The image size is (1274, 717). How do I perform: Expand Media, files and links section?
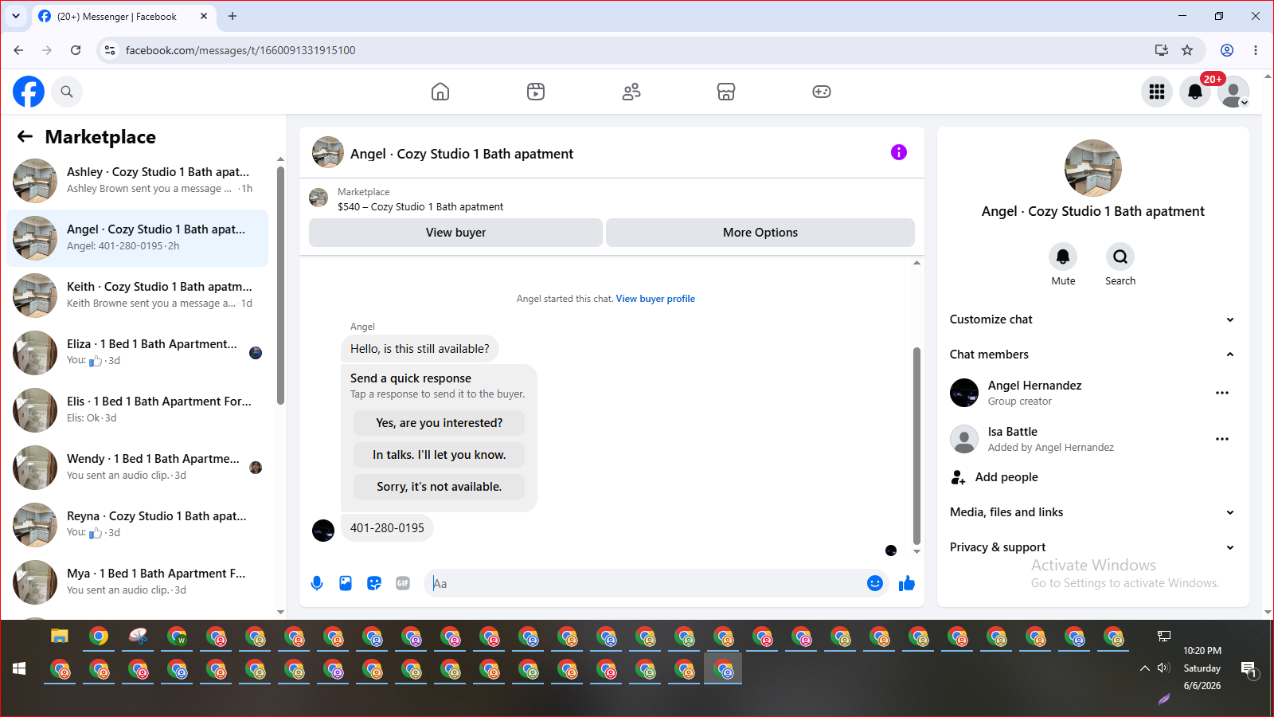[x=1092, y=512]
